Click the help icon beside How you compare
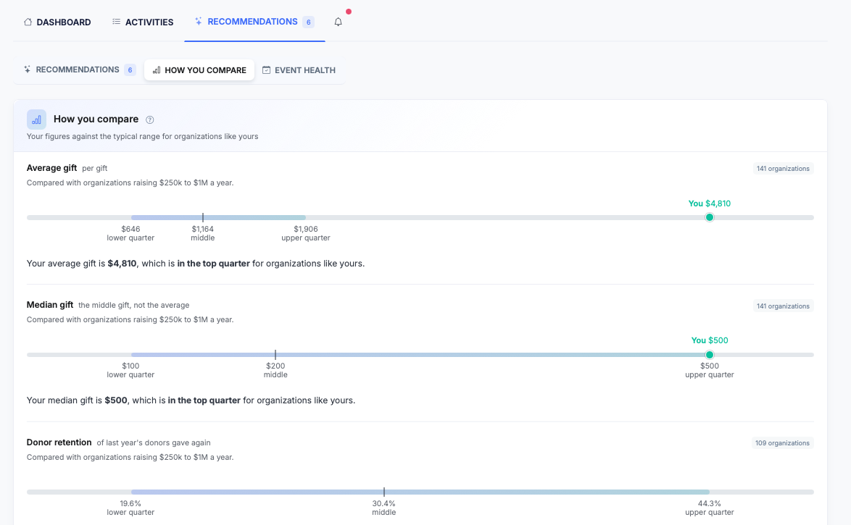Image resolution: width=851 pixels, height=525 pixels. pyautogui.click(x=150, y=120)
